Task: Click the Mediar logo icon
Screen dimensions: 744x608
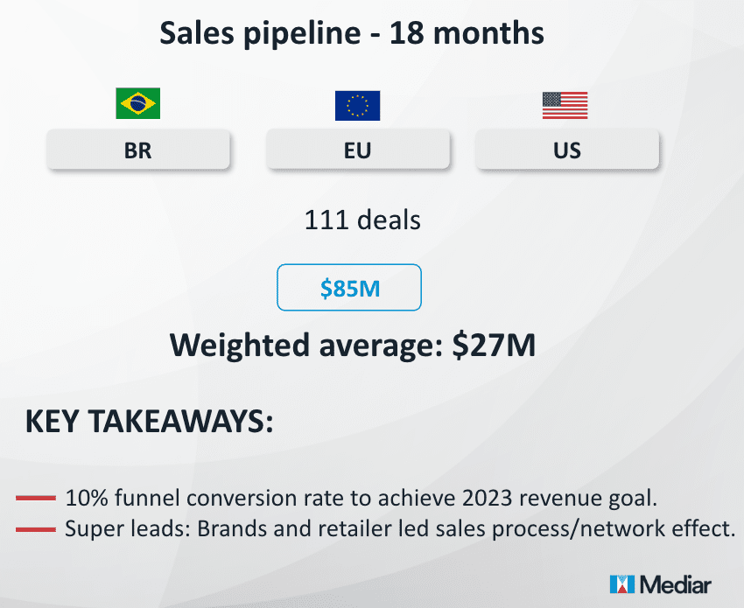Action: coord(621,584)
